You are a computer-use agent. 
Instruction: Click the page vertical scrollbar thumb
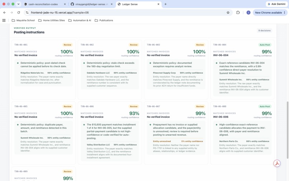coord(288,130)
